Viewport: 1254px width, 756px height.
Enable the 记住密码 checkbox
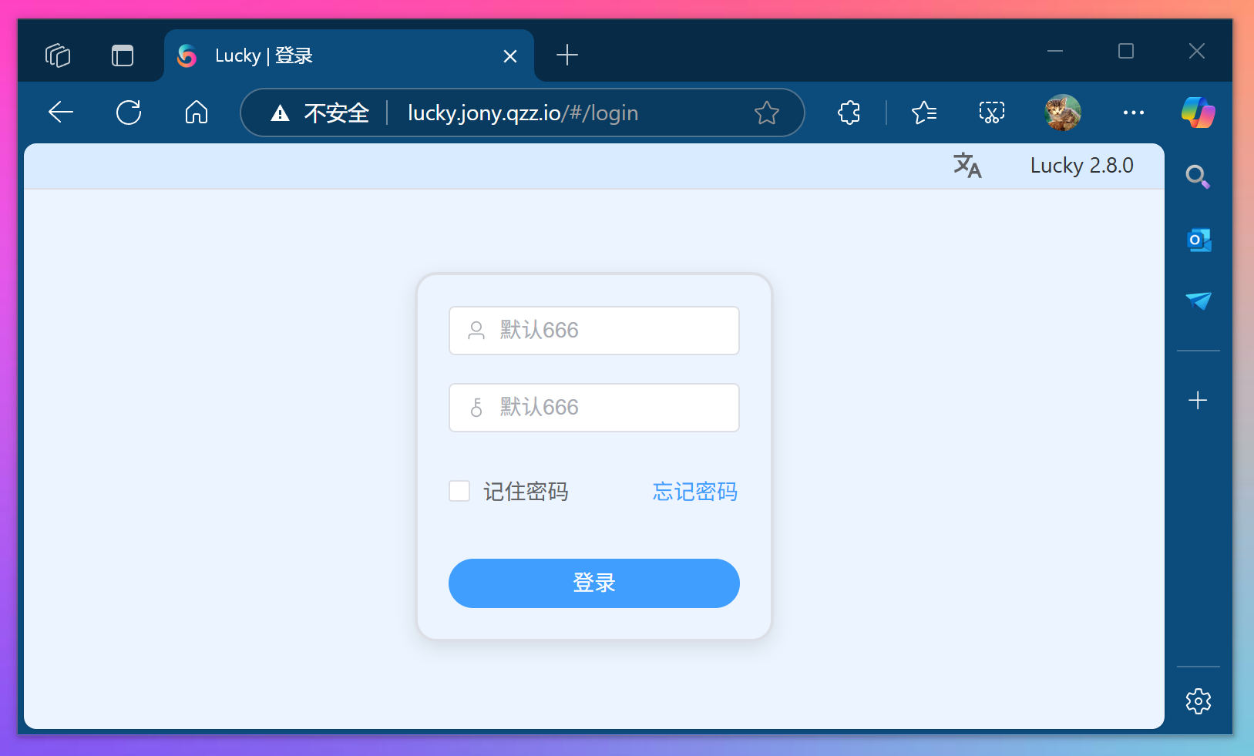pyautogui.click(x=459, y=490)
